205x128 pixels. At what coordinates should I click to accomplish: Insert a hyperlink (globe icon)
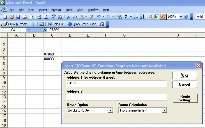(119, 17)
